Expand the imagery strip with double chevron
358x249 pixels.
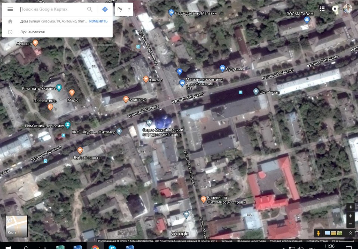tap(351, 233)
